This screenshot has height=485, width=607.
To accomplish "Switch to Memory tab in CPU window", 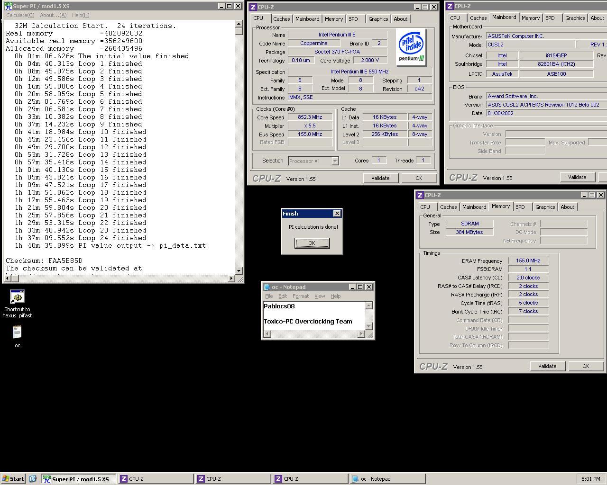I will pos(334,19).
